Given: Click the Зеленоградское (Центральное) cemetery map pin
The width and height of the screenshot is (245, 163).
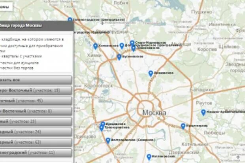Looking at the screenshot, I should pos(70,20).
